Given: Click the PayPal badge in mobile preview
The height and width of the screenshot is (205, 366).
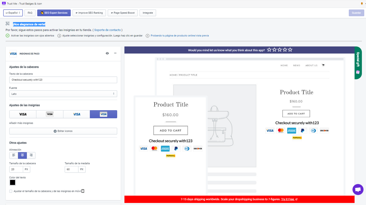Looking at the screenshot, I should click(x=176, y=149).
